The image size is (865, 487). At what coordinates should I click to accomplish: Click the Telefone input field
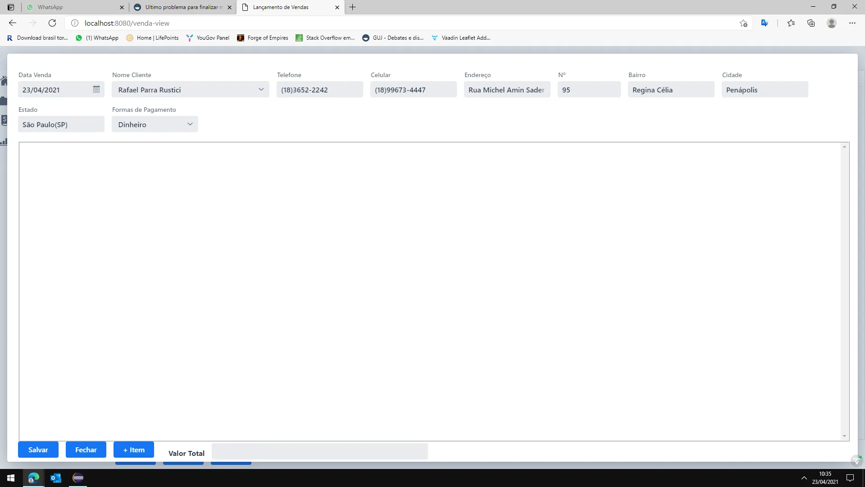319,90
